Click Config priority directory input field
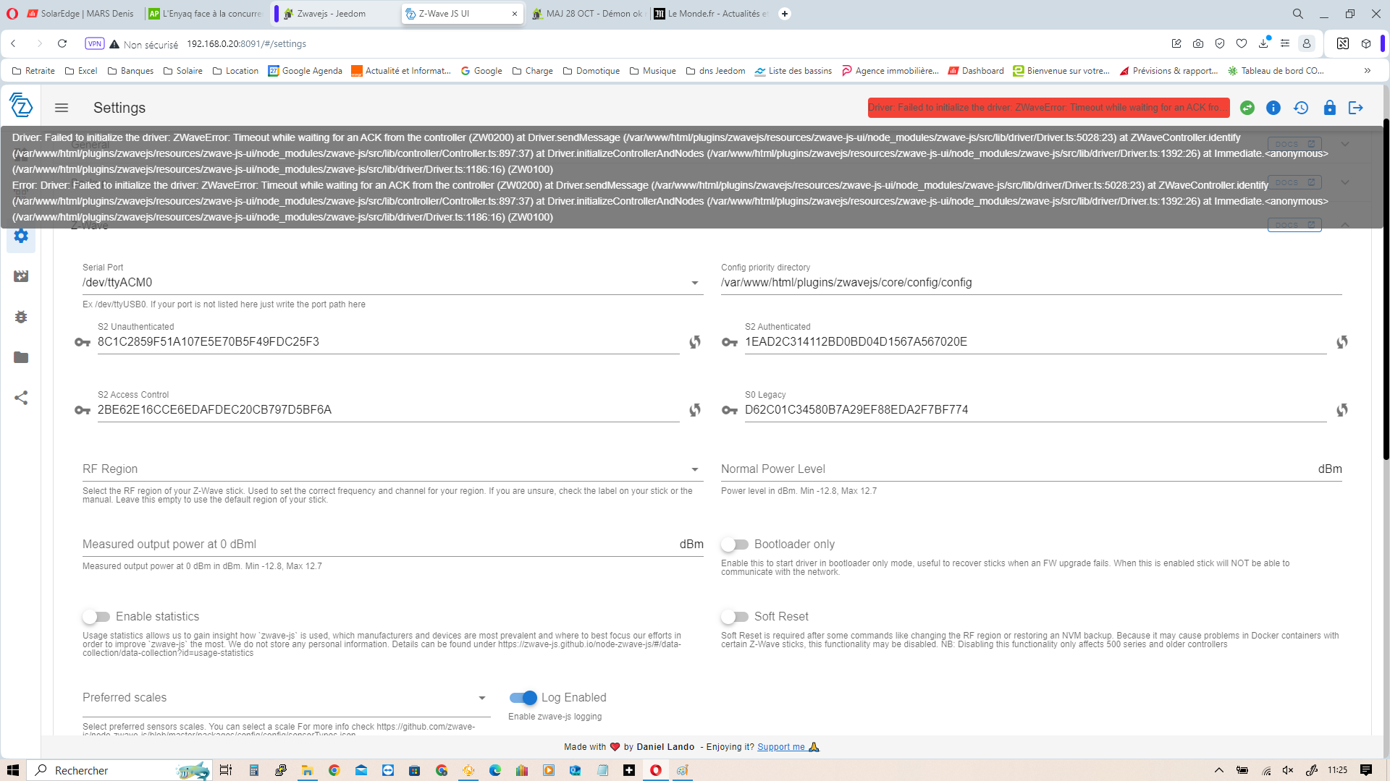Image resolution: width=1390 pixels, height=781 pixels. (1031, 283)
